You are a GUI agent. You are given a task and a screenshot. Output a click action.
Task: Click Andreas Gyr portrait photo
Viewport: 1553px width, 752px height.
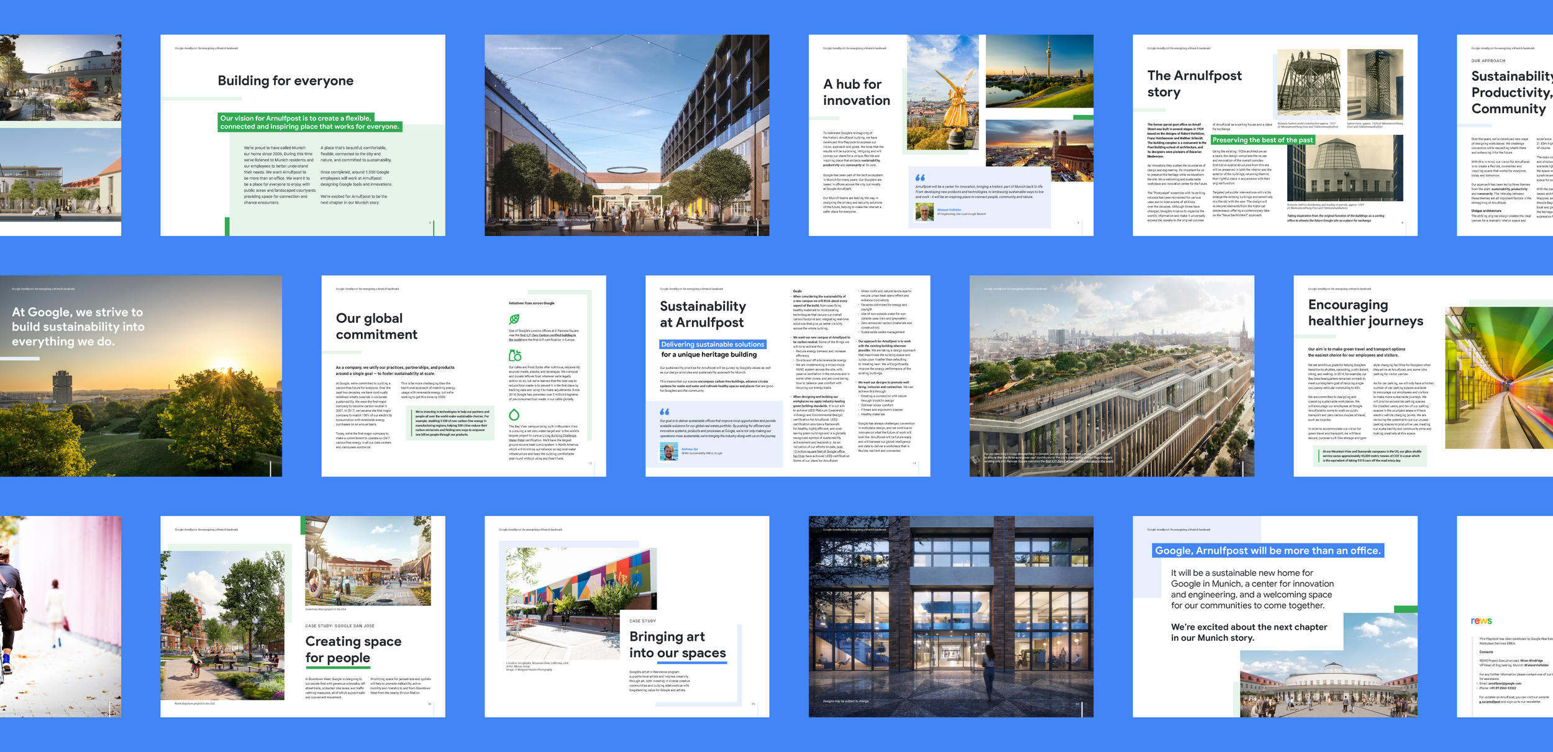click(x=668, y=451)
